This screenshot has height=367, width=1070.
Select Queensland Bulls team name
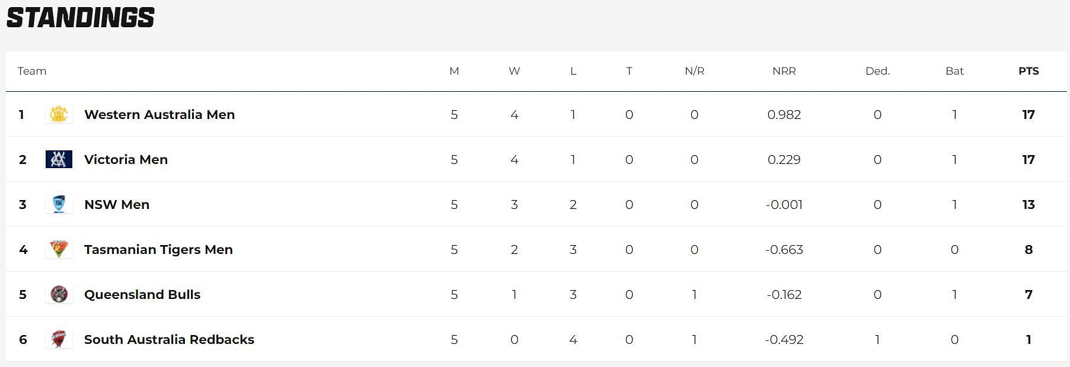click(x=142, y=294)
